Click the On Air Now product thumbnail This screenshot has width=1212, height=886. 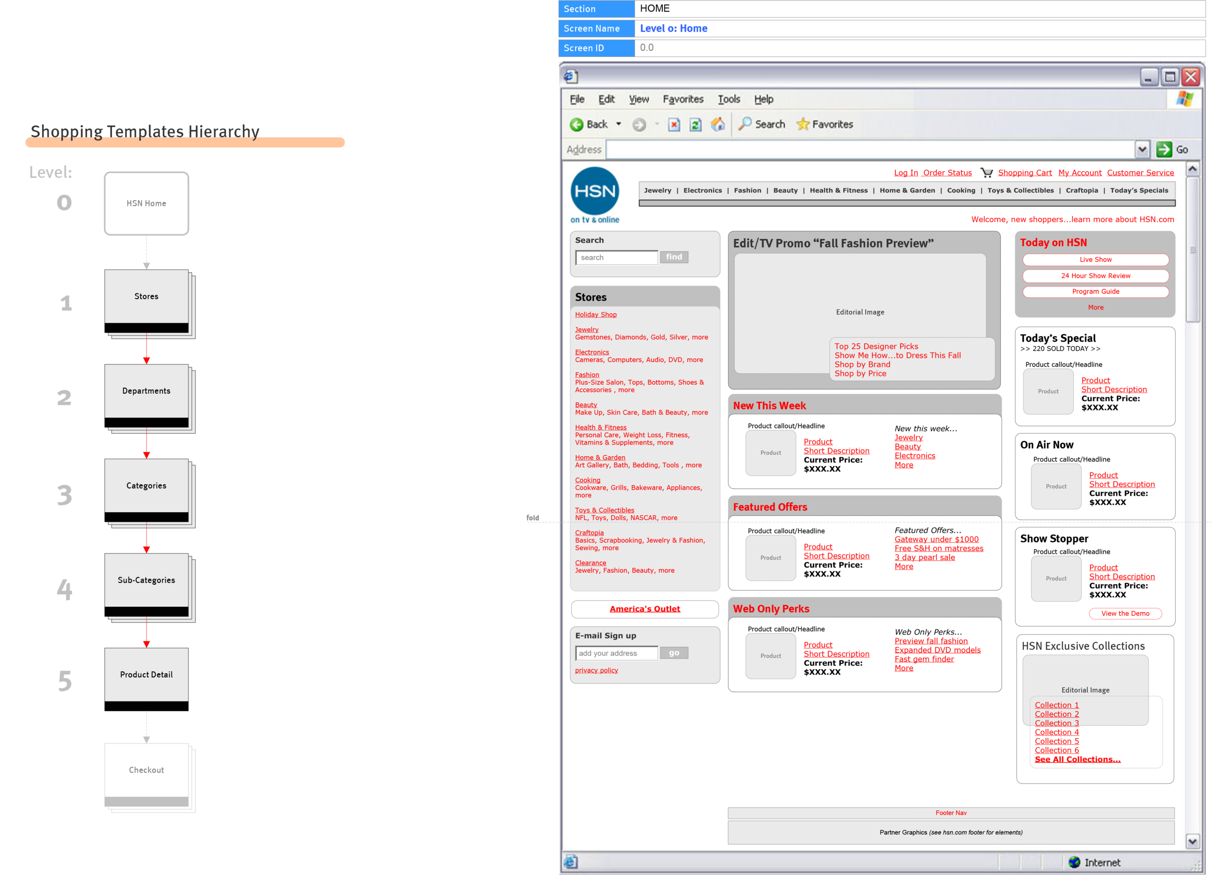pos(1056,487)
